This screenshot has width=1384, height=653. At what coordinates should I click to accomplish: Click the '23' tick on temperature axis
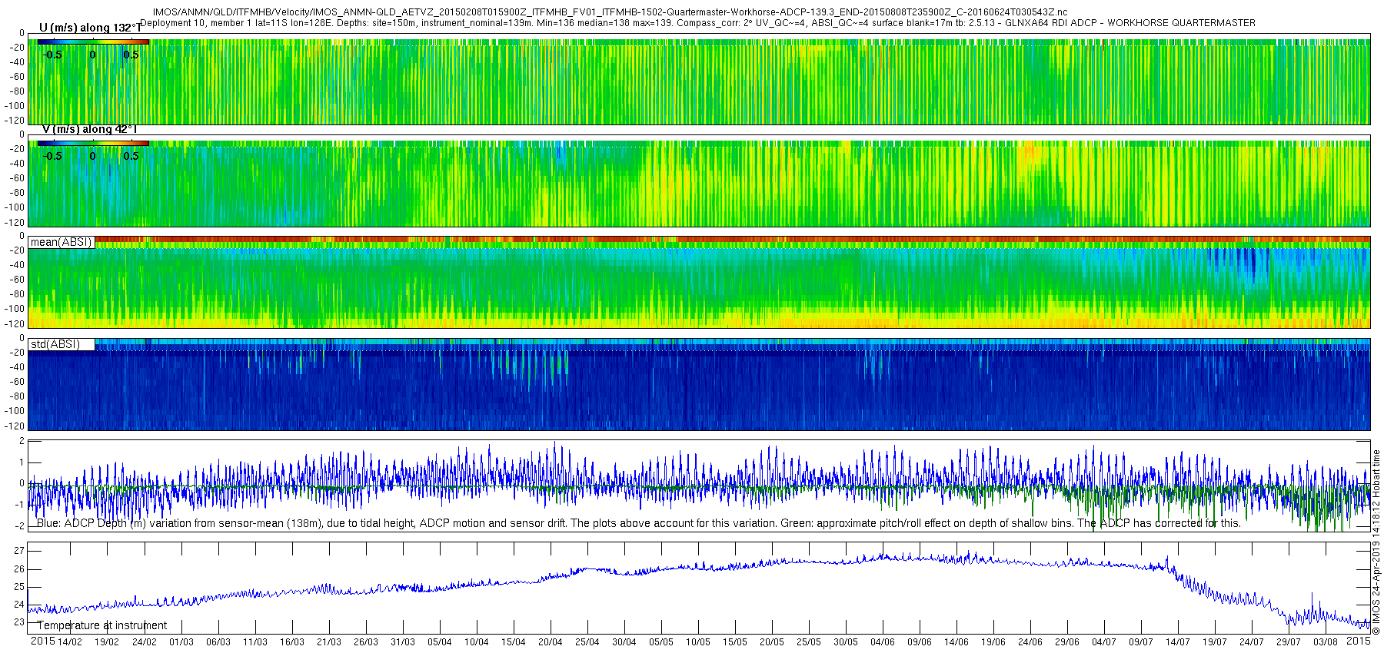coord(19,623)
